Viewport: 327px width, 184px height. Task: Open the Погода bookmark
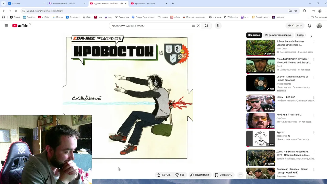tap(58, 17)
